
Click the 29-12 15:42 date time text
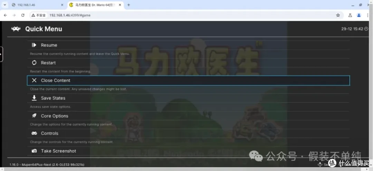[x=352, y=29]
